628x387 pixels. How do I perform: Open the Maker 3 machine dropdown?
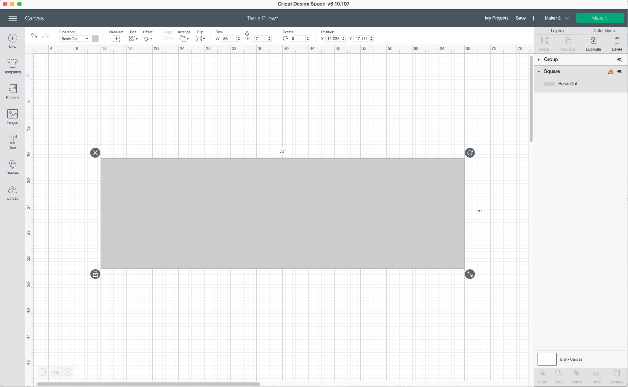(x=557, y=18)
